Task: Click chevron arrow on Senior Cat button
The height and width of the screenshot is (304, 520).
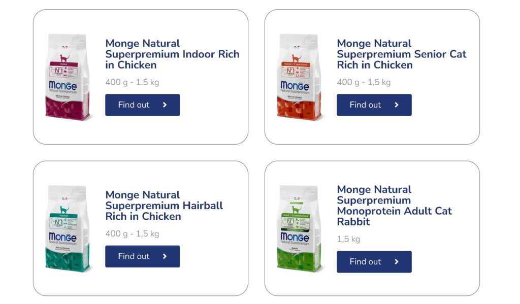Action: (x=397, y=105)
